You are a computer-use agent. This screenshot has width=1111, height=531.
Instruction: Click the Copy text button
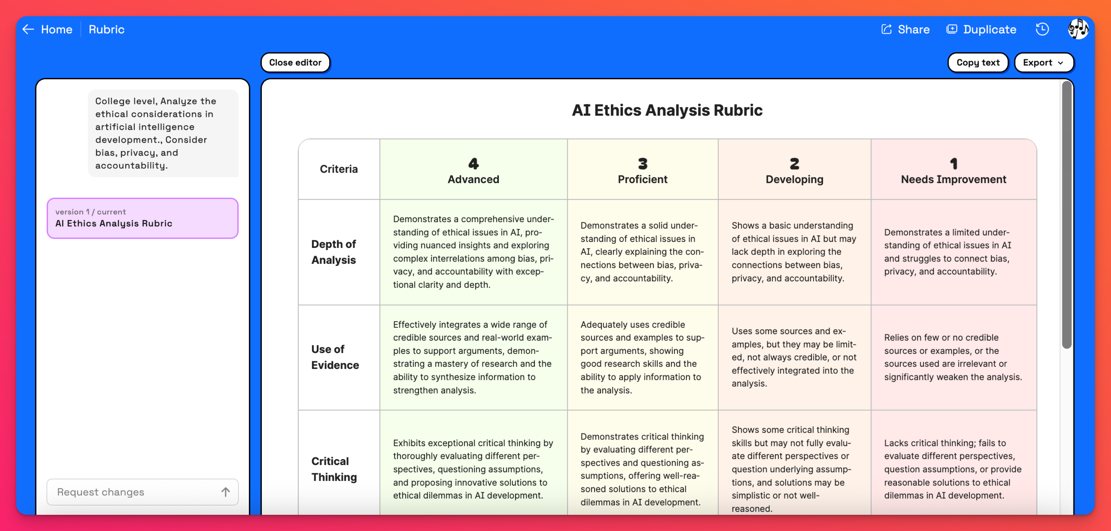(977, 63)
